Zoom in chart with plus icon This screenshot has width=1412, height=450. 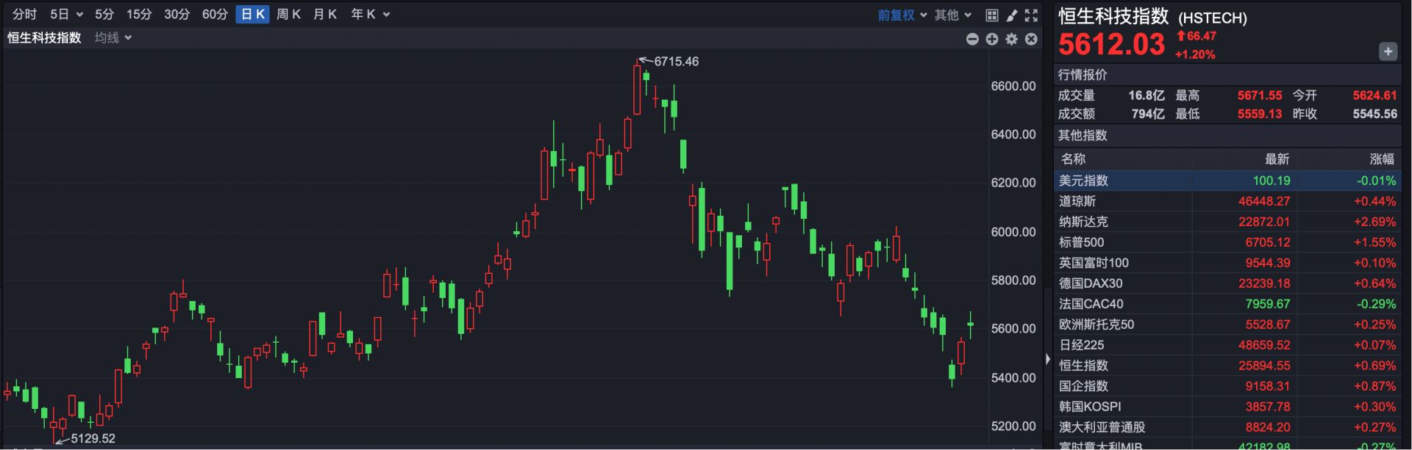coord(992,39)
